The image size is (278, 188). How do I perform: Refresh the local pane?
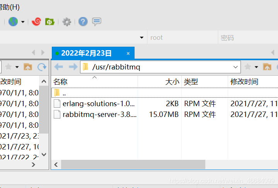coord(42,67)
